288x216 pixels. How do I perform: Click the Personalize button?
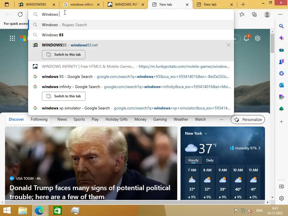tap(247, 120)
